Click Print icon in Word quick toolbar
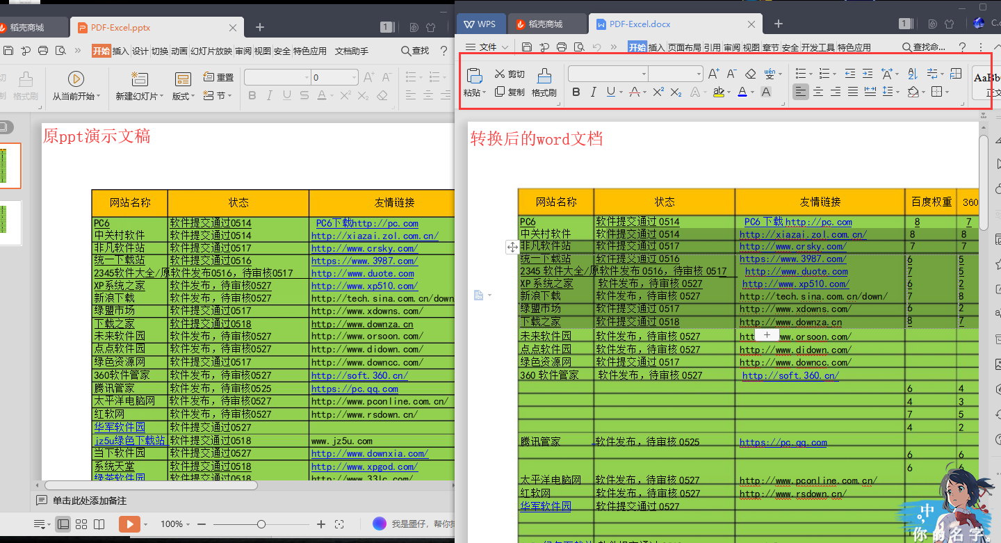This screenshot has width=1001, height=543. pos(562,47)
